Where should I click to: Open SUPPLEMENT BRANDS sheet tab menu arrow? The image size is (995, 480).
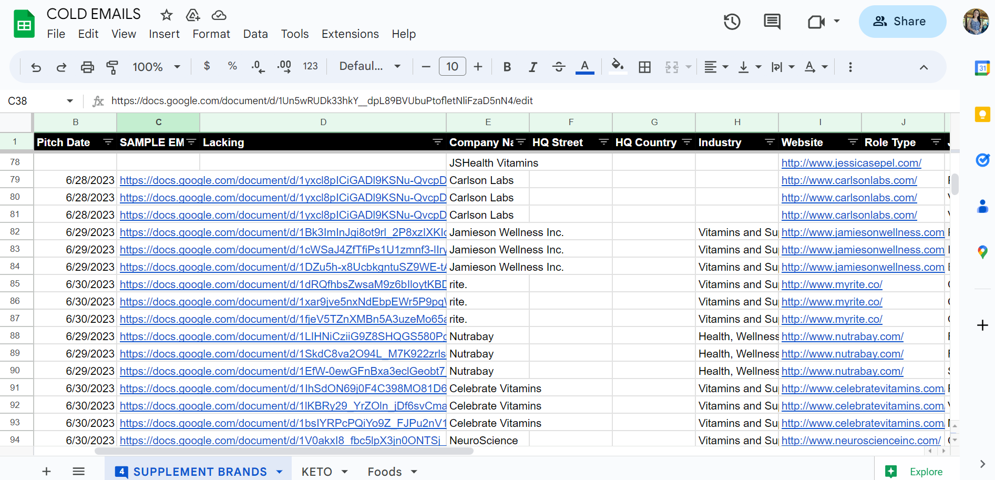(x=280, y=472)
